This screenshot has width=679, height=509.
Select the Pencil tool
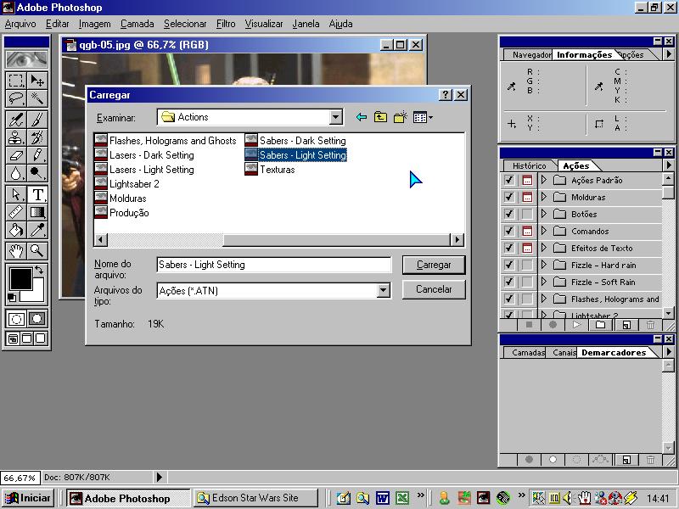pyautogui.click(x=37, y=155)
